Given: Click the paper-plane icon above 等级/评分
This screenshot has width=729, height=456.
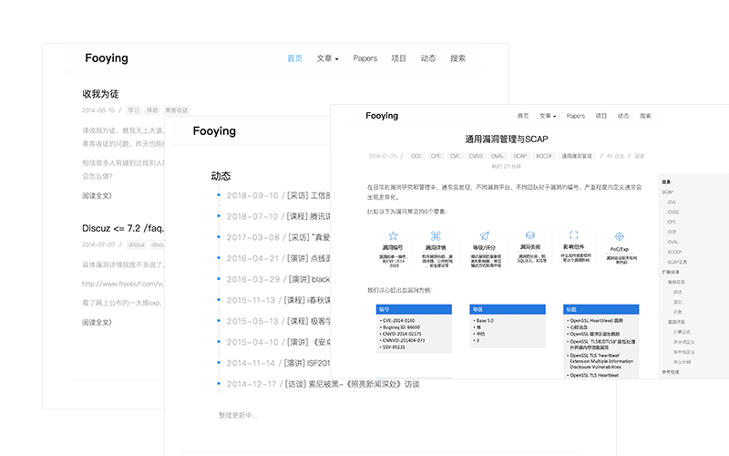Looking at the screenshot, I should tap(484, 235).
